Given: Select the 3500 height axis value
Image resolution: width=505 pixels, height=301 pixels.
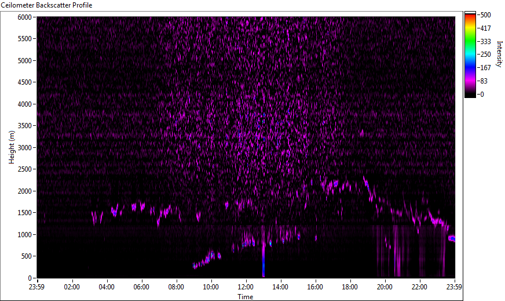Looking at the screenshot, I should click(25, 126).
